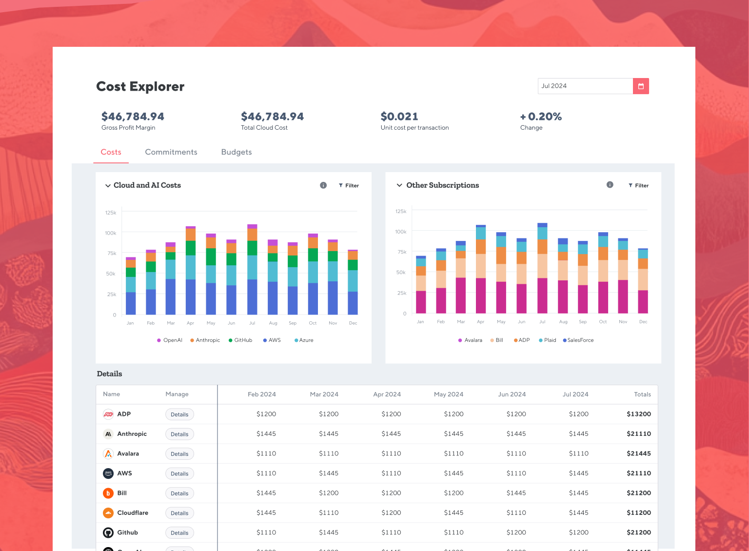The height and width of the screenshot is (551, 749).
Task: Click info icon on Cloud and AI Costs
Action: (x=323, y=185)
